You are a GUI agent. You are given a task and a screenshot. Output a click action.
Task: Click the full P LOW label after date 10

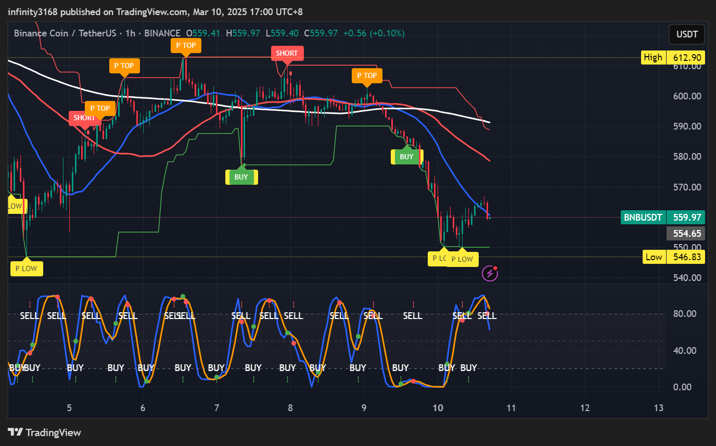[462, 259]
